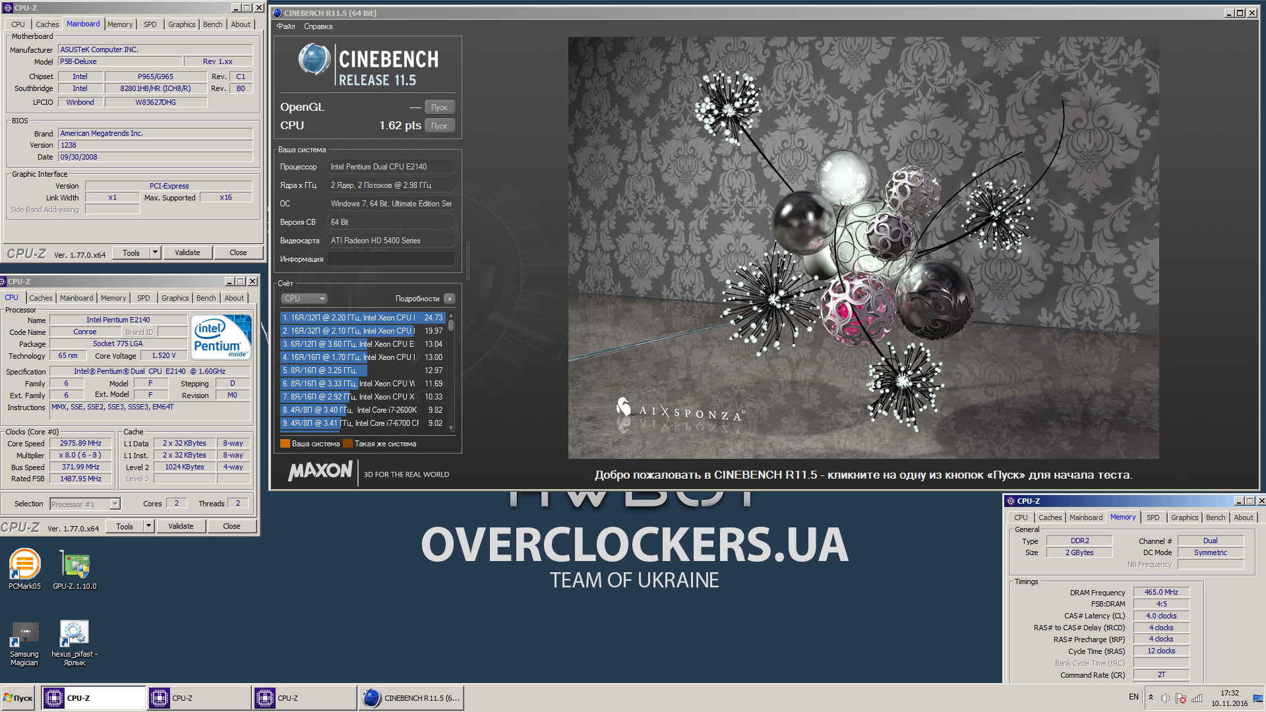Click the Пуск Start button on taskbar
Image resolution: width=1266 pixels, height=712 pixels.
18,698
